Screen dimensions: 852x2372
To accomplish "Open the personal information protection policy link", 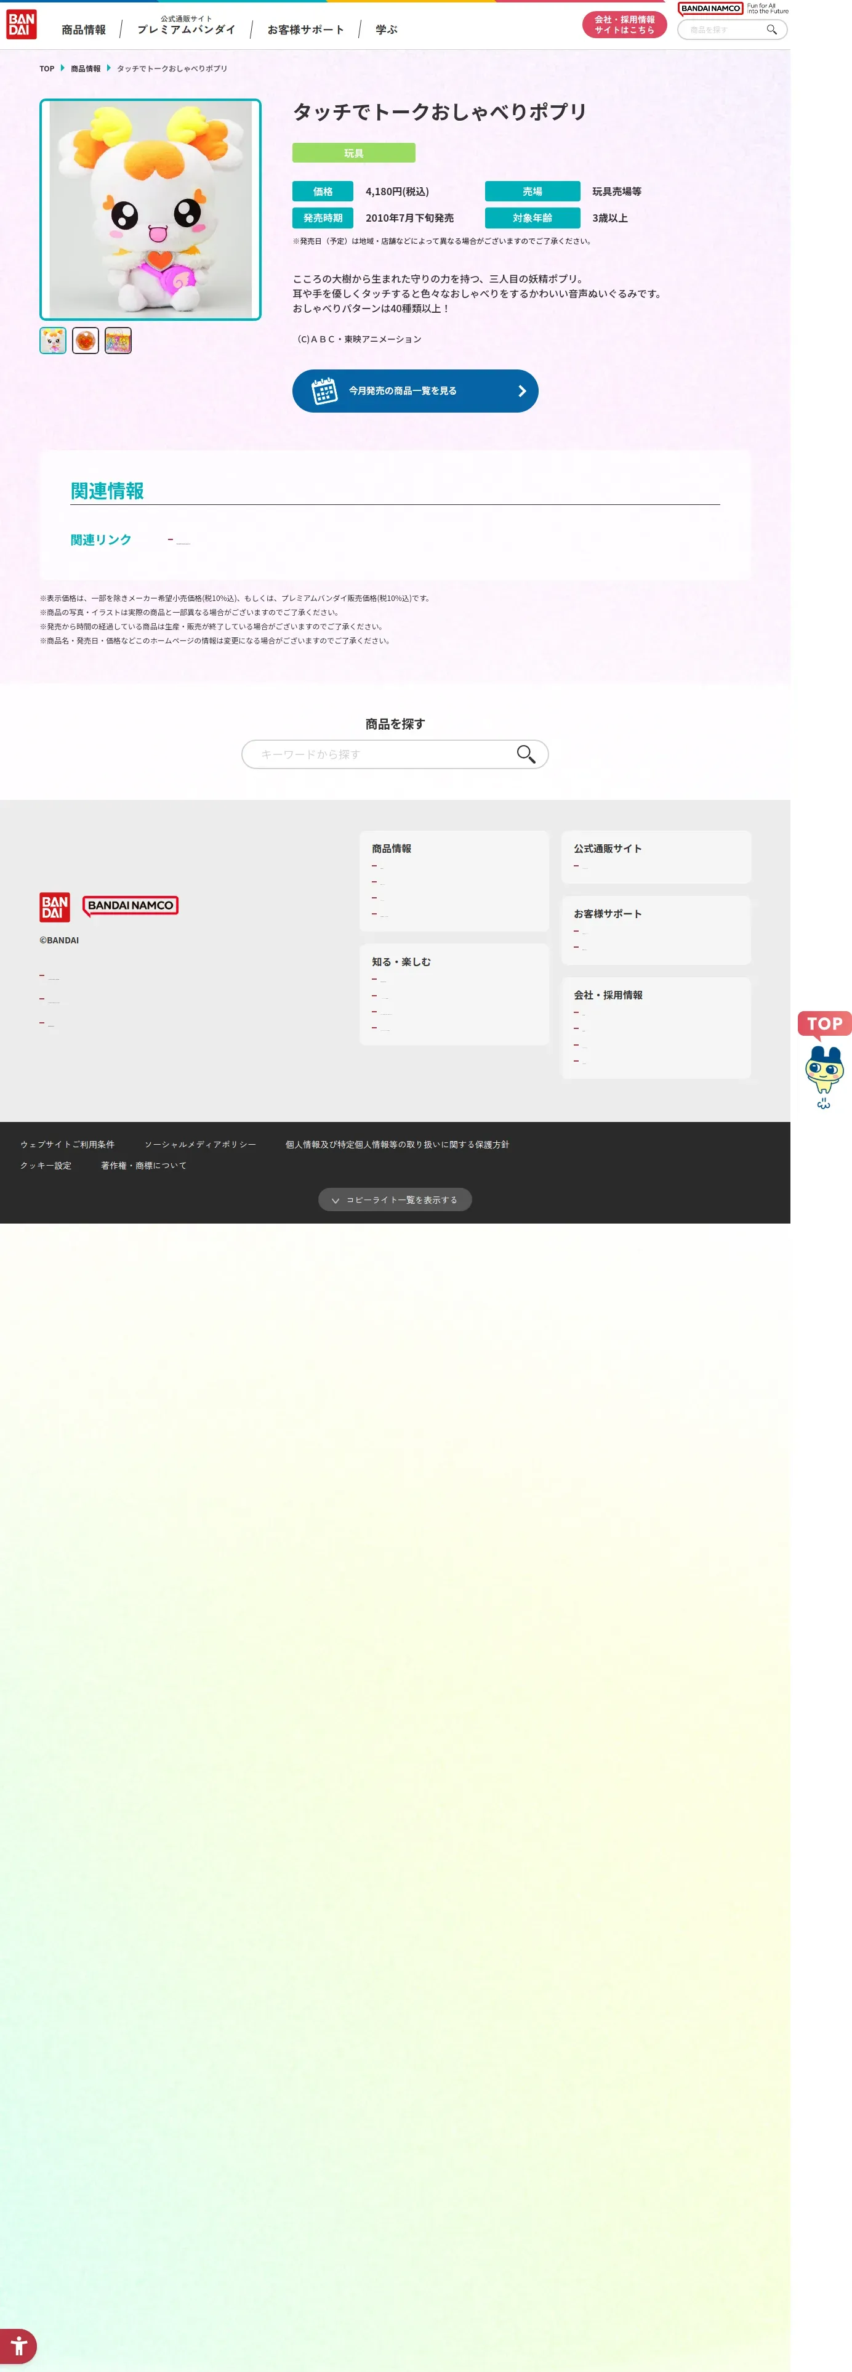I will (x=396, y=1145).
